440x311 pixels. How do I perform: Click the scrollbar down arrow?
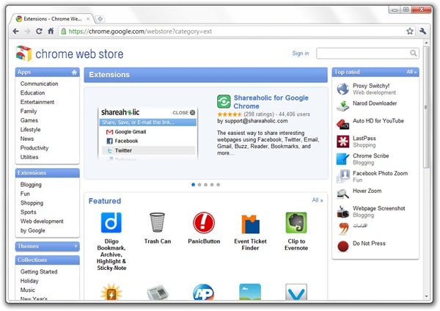(x=426, y=296)
